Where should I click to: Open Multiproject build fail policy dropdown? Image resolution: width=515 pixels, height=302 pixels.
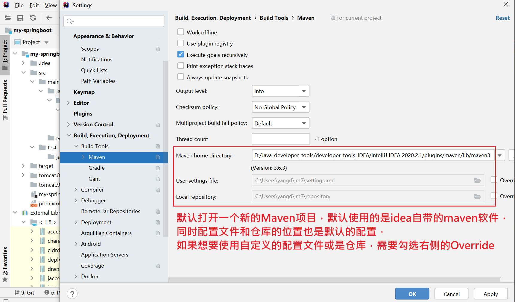(x=280, y=123)
